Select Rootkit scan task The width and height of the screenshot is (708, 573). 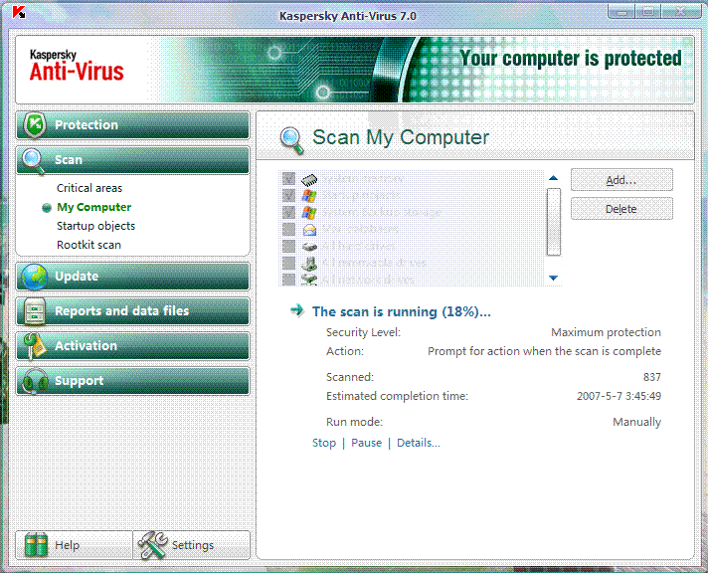pyautogui.click(x=88, y=245)
